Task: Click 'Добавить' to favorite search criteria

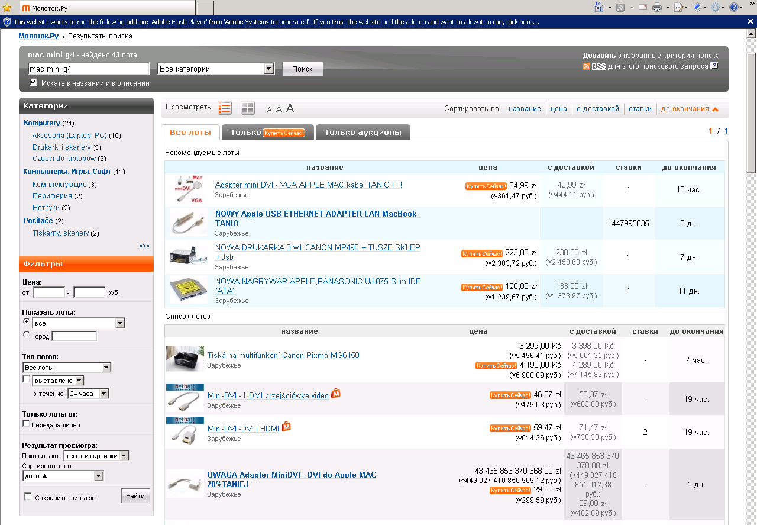Action: [600, 56]
